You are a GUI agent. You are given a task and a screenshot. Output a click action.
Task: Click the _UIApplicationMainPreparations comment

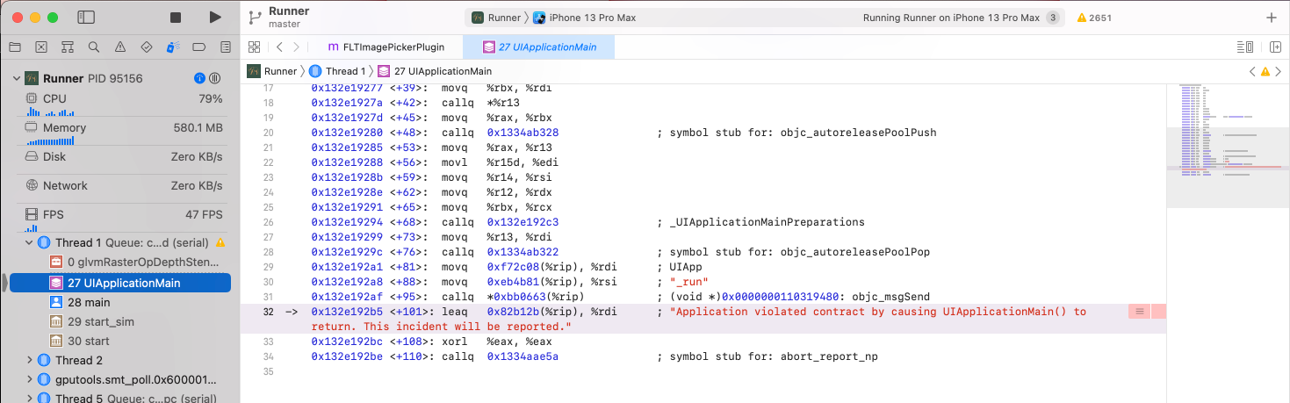point(760,222)
